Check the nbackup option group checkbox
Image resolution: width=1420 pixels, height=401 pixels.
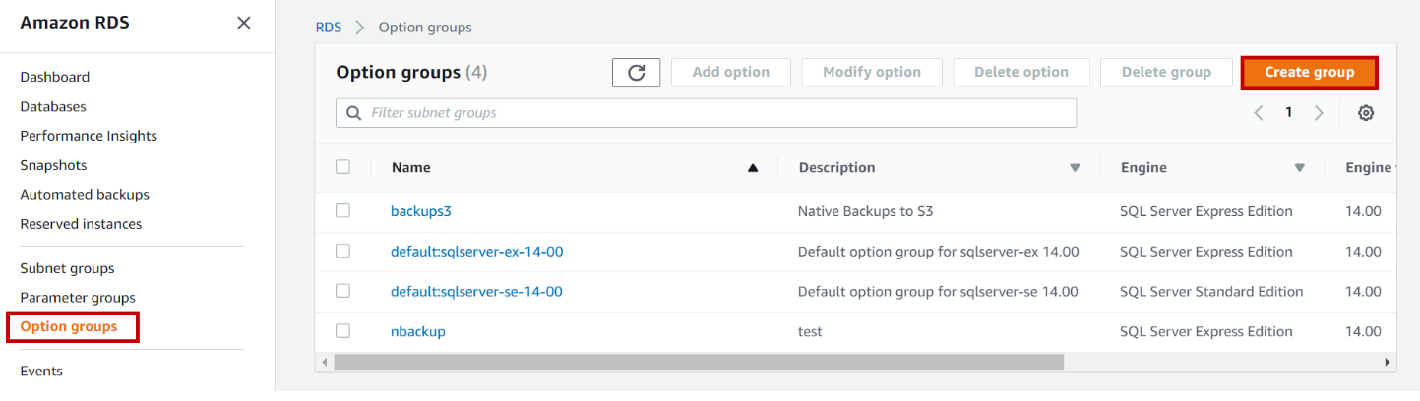342,331
